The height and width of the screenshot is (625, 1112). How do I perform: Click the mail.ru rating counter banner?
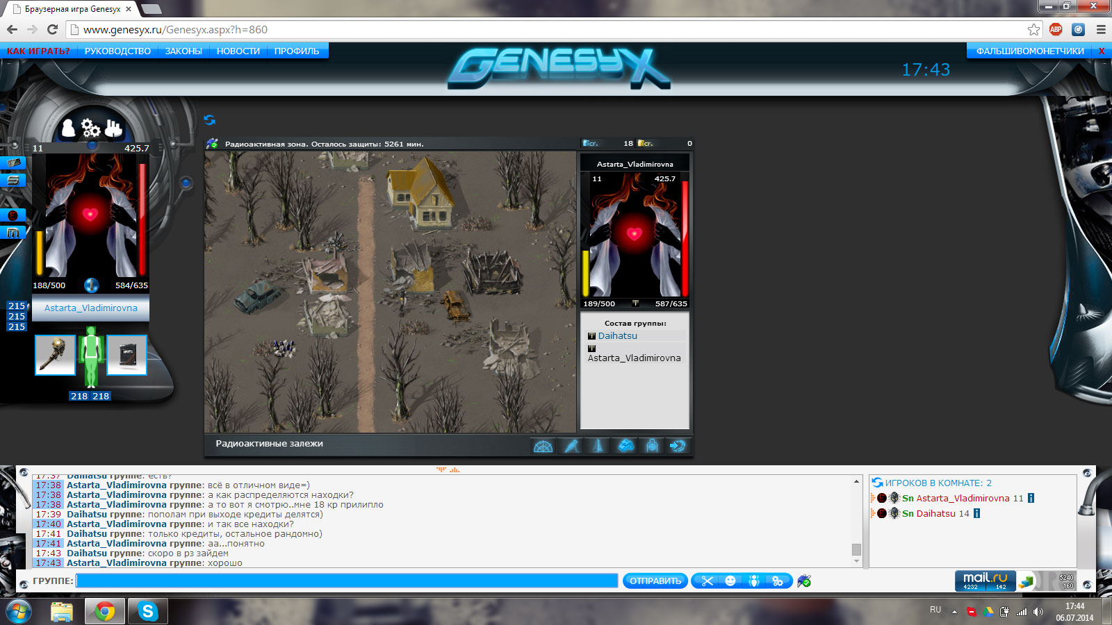986,581
